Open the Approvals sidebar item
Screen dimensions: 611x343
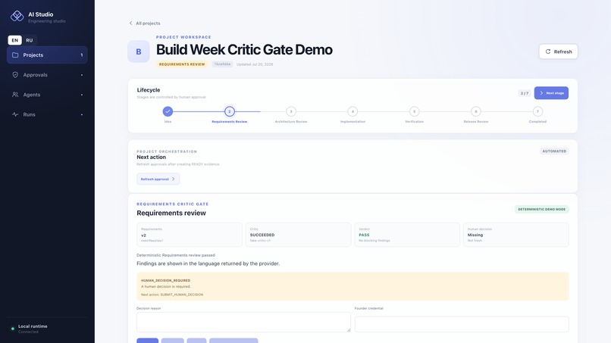[x=47, y=75]
